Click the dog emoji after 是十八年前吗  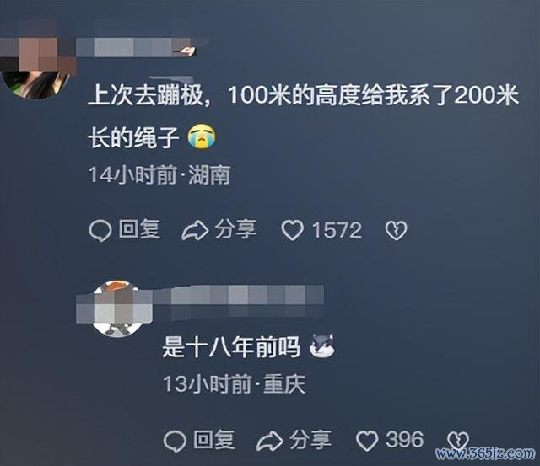(322, 346)
